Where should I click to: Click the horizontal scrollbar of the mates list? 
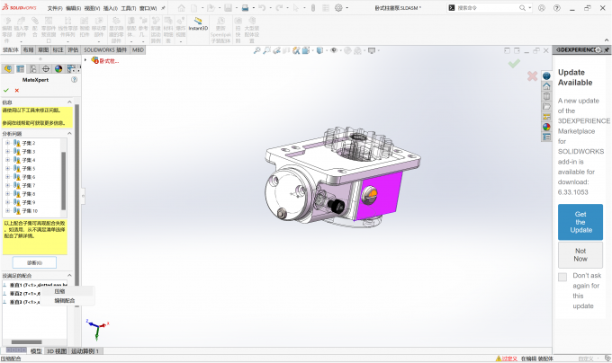coord(26,342)
